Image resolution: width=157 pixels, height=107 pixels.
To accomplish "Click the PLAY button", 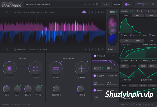I will click(x=106, y=4).
